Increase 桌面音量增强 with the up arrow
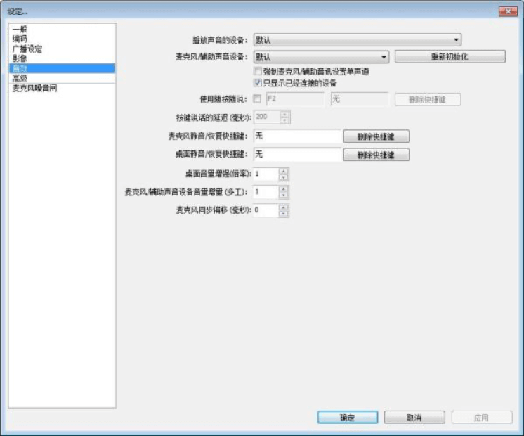The image size is (524, 436). pyautogui.click(x=283, y=170)
